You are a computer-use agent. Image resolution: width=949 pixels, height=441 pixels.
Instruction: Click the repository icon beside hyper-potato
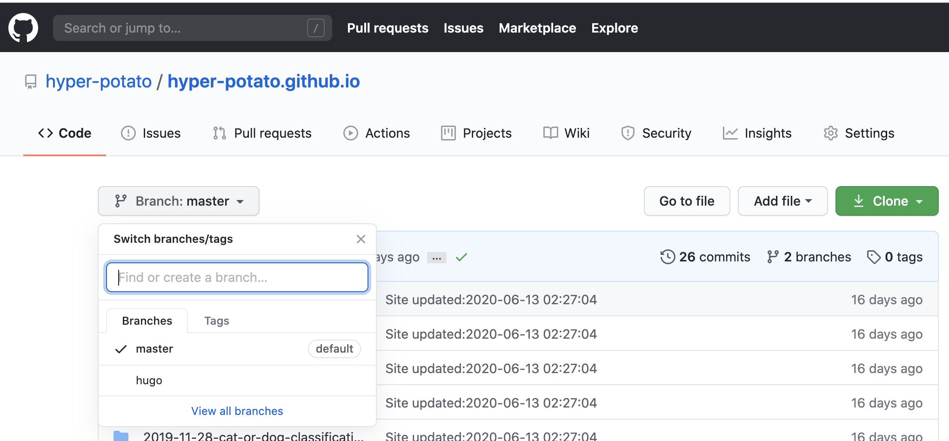pos(31,82)
